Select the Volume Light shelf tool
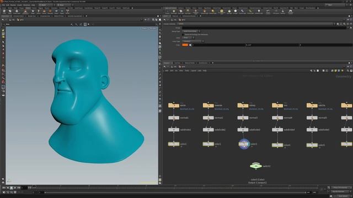Viewport: 353px width, 198px height. tap(205, 12)
